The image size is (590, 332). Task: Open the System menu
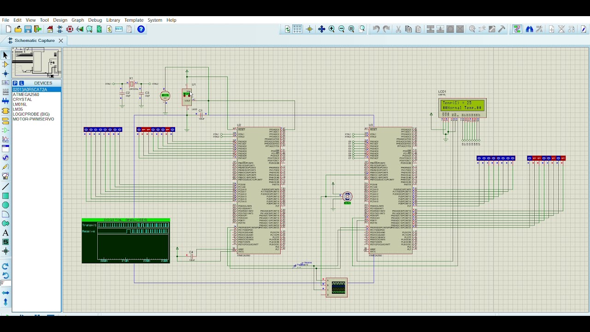tap(155, 20)
